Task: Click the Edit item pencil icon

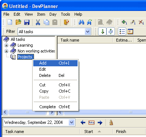Action: click(x=133, y=22)
